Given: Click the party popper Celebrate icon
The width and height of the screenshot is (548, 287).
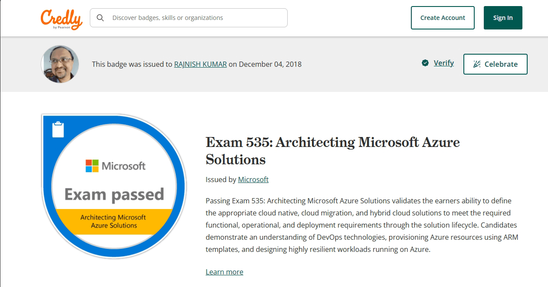Looking at the screenshot, I should pos(477,64).
